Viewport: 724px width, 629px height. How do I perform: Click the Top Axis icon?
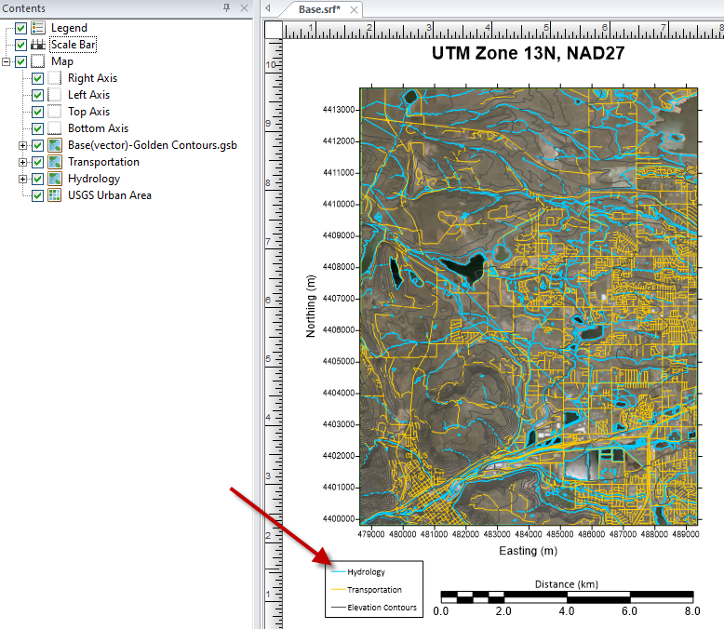55,112
